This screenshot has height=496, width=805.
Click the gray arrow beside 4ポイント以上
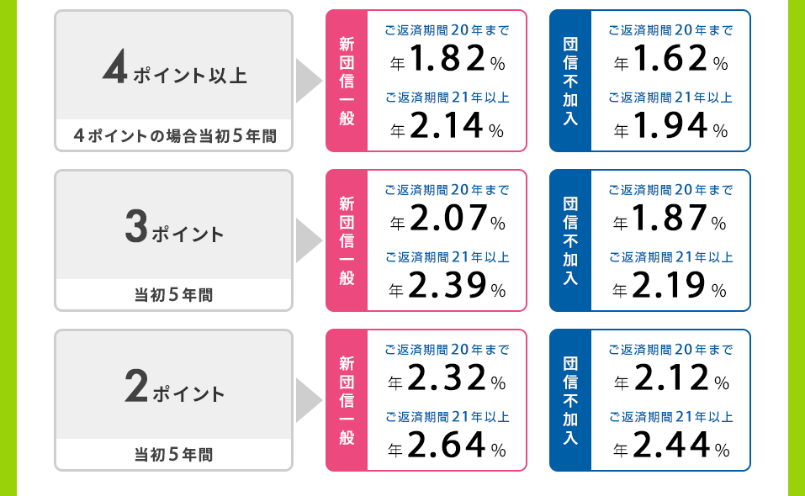pos(309,81)
